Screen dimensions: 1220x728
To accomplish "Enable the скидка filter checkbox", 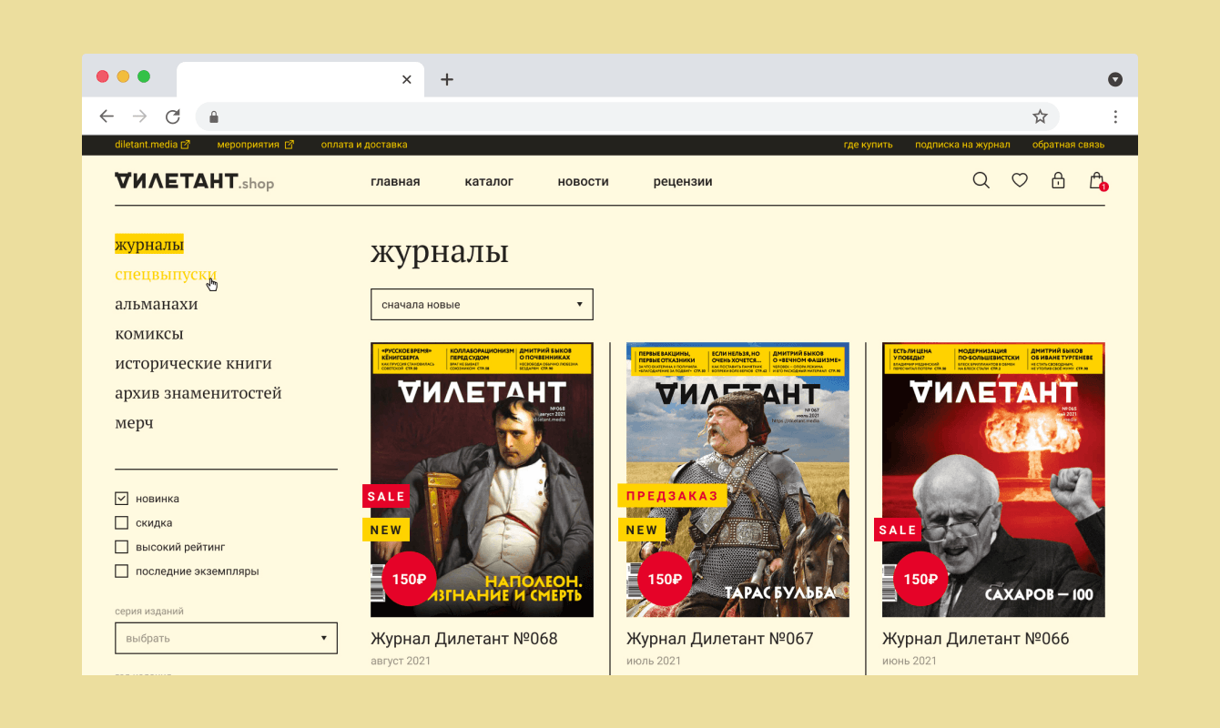I will pos(121,522).
